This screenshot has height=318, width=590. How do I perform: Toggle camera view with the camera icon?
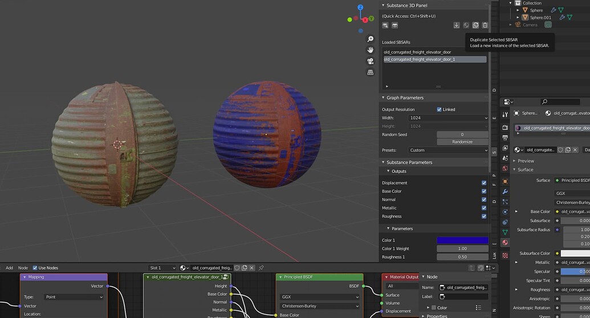click(371, 61)
